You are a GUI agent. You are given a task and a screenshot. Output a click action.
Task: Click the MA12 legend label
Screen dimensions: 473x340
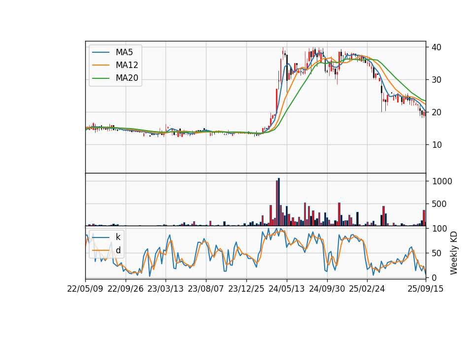pyautogui.click(x=127, y=65)
